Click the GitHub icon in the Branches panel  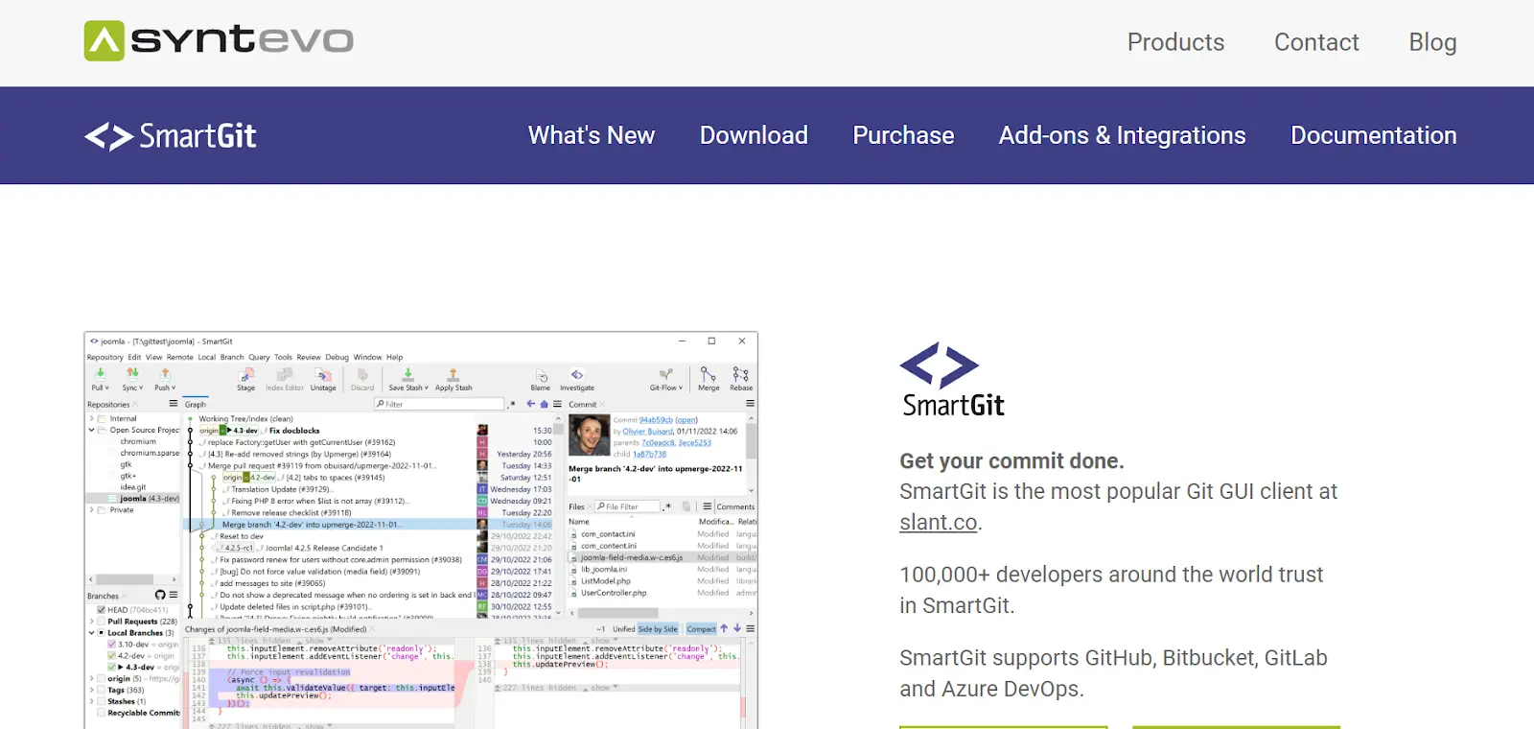[x=160, y=596]
